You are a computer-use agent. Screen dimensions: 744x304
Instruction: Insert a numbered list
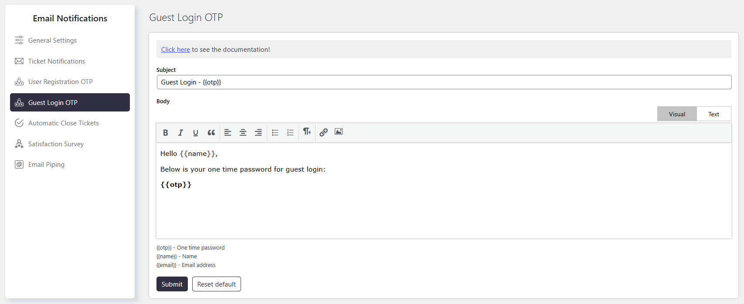point(290,132)
